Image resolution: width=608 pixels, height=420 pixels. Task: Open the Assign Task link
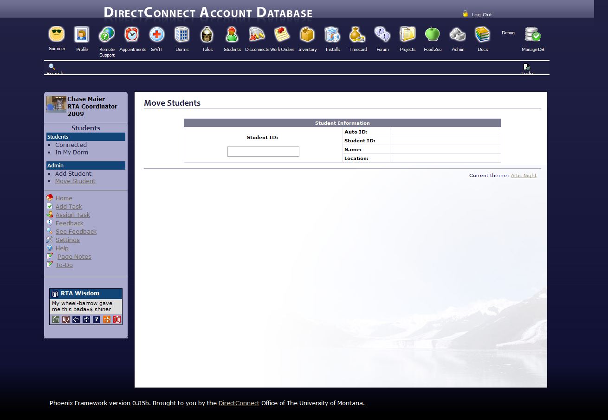click(73, 215)
